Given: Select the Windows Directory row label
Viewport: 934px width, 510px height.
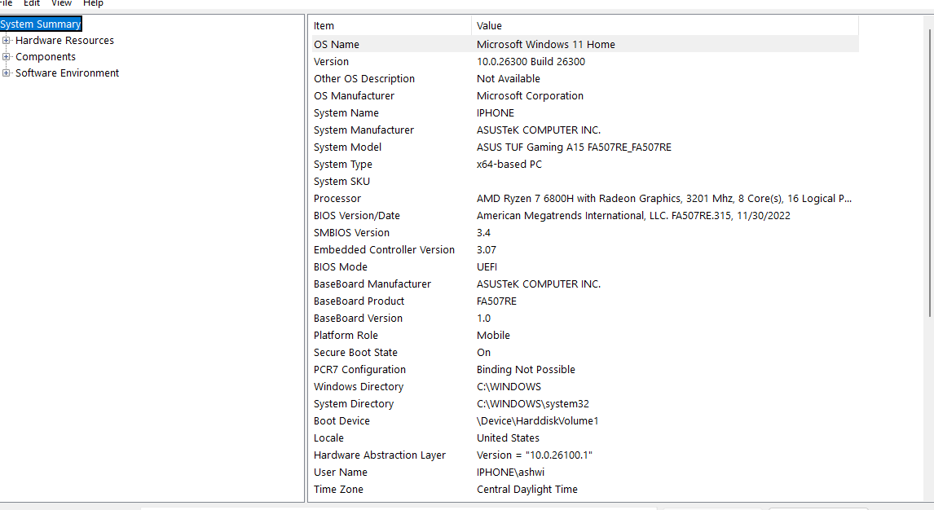Looking at the screenshot, I should pyautogui.click(x=359, y=387).
